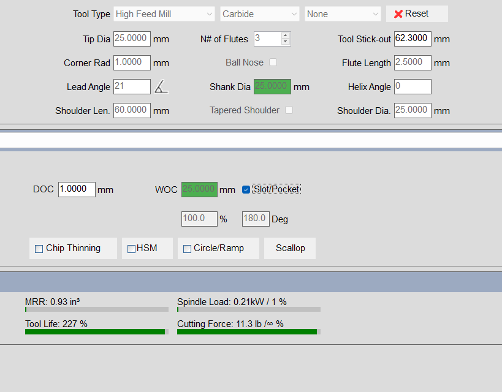Toggle the Ball Nose checkbox
The height and width of the screenshot is (392, 502).
(x=273, y=62)
